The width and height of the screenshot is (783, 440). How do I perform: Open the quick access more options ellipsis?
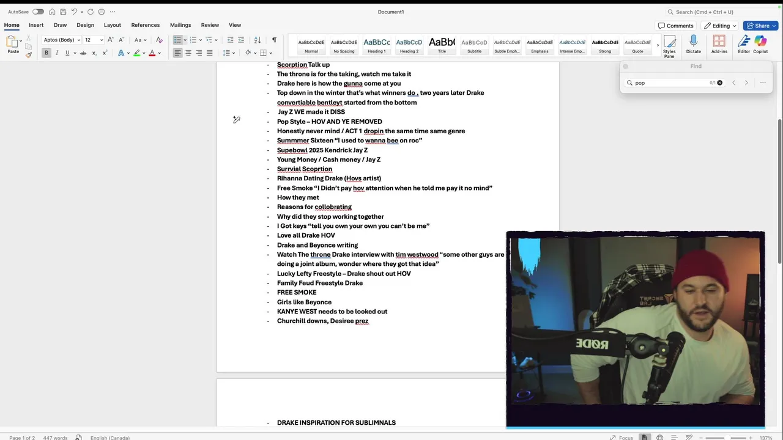pyautogui.click(x=113, y=12)
